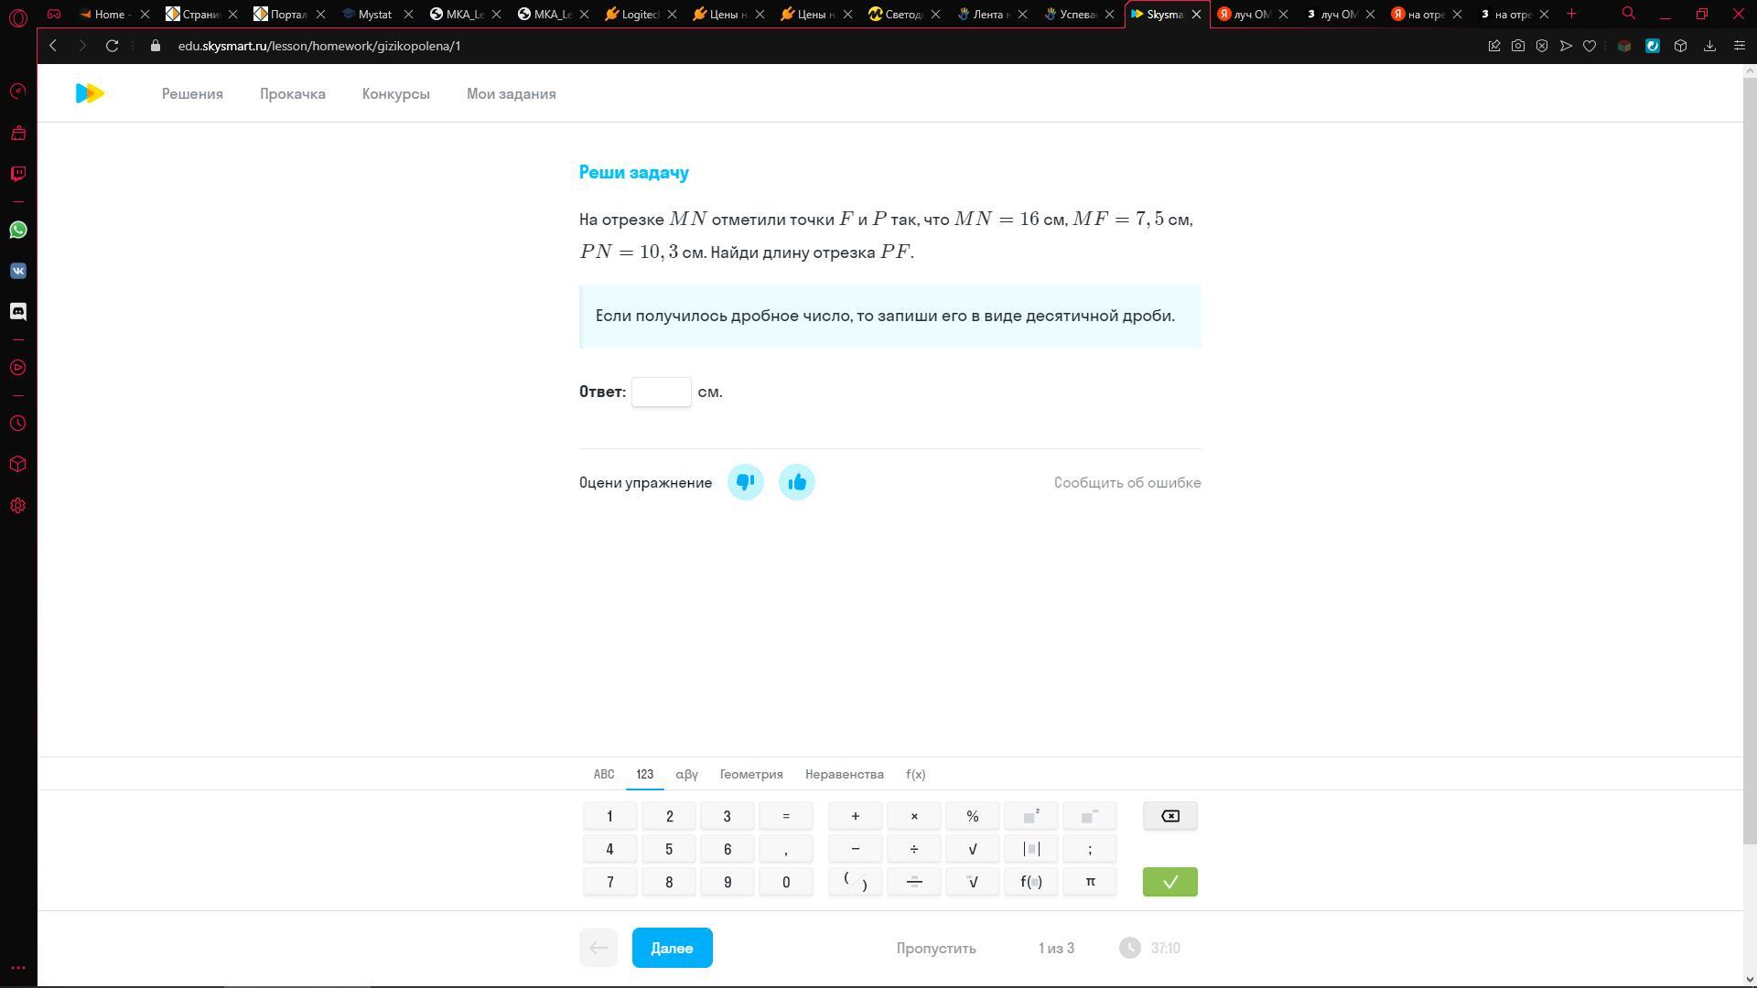The height and width of the screenshot is (988, 1757).
Task: Insert the fraction template key
Action: [x=913, y=882]
